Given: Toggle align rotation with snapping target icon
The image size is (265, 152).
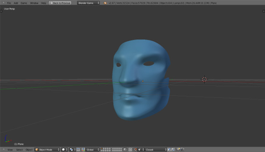Looking at the screenshot, I should click(169, 150).
